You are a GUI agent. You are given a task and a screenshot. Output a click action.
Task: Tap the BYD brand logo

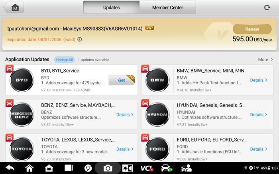[22, 80]
